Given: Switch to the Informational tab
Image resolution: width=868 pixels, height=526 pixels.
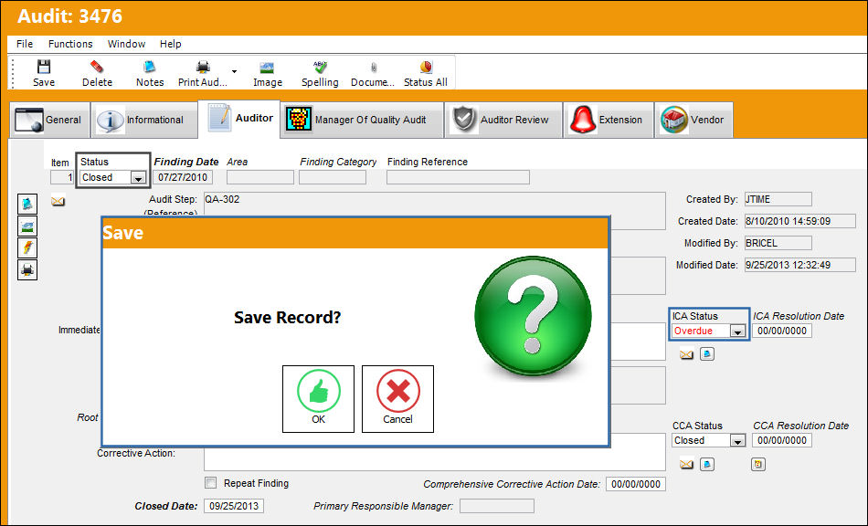Looking at the screenshot, I should click(x=144, y=120).
